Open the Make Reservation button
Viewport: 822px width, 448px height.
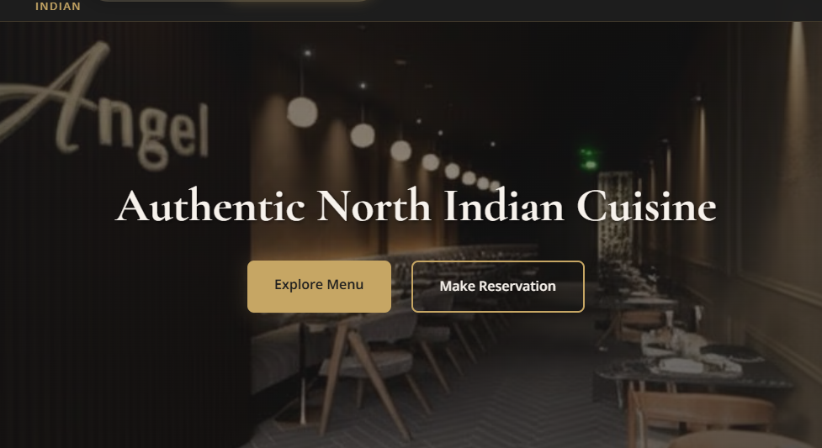[x=497, y=287]
